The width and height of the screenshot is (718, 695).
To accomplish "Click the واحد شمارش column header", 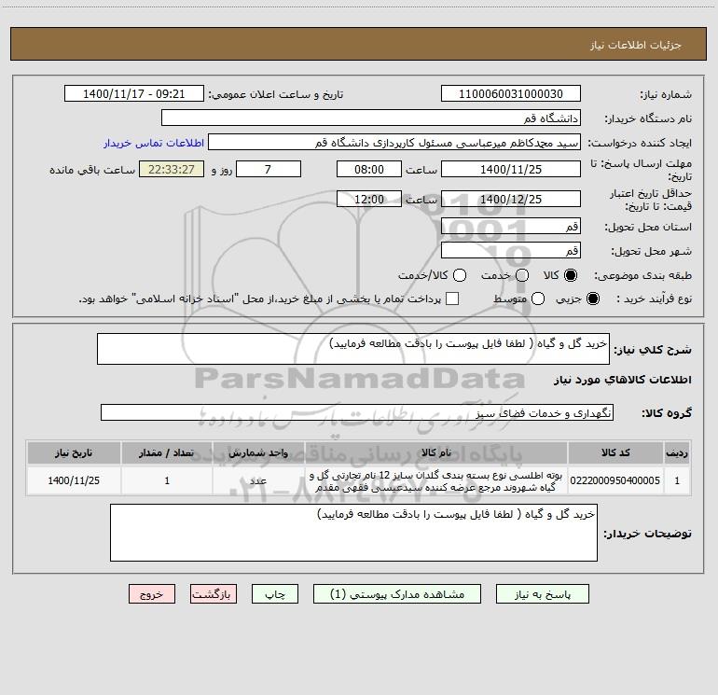I will 258,452.
